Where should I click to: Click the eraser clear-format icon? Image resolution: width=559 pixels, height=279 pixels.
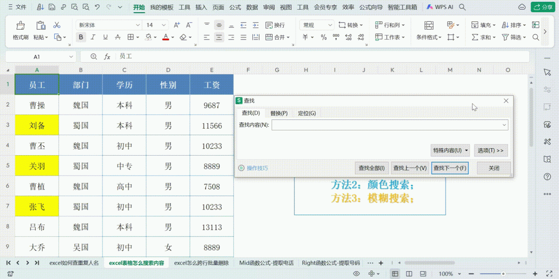(x=183, y=37)
